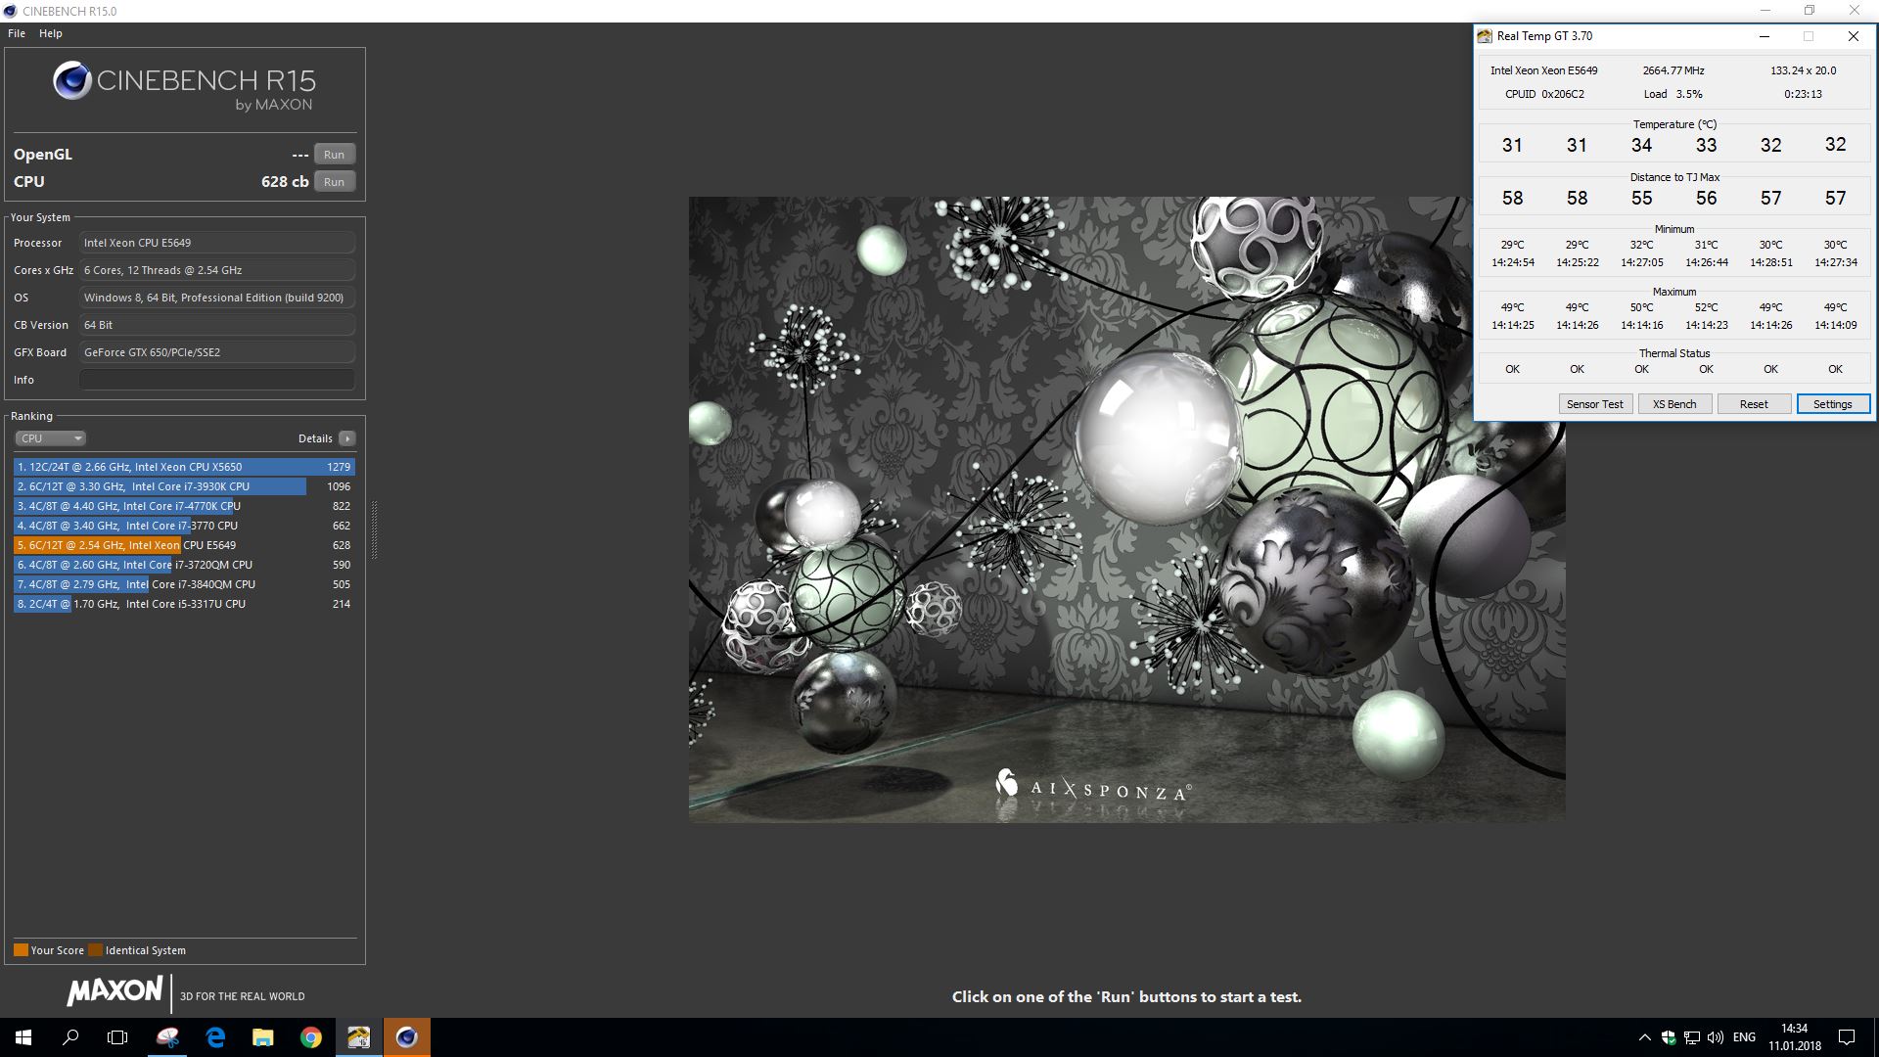1879x1057 pixels.
Task: Open the Windows Start menu
Action: tap(23, 1037)
